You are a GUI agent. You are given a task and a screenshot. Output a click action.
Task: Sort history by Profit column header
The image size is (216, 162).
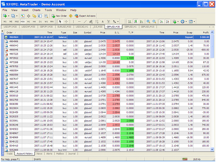[x=202, y=32]
